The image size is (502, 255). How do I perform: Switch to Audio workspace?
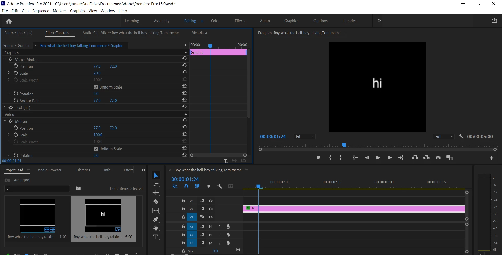coord(265,21)
